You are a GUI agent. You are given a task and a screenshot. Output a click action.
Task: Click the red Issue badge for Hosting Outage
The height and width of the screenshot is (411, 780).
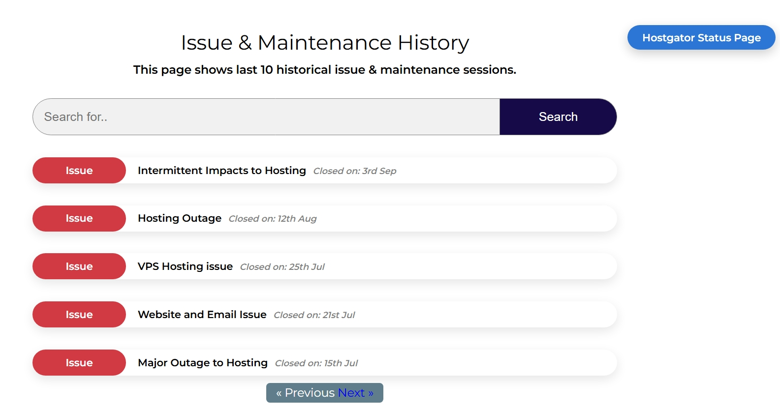(x=79, y=218)
